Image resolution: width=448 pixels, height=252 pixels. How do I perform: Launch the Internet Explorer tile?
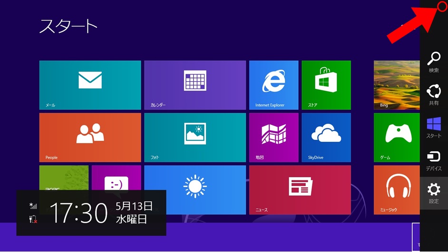click(274, 85)
